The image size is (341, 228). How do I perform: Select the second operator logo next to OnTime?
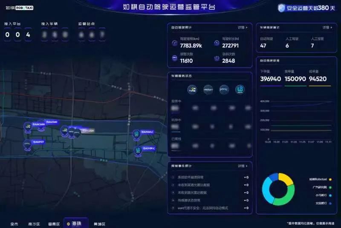tap(208, 89)
